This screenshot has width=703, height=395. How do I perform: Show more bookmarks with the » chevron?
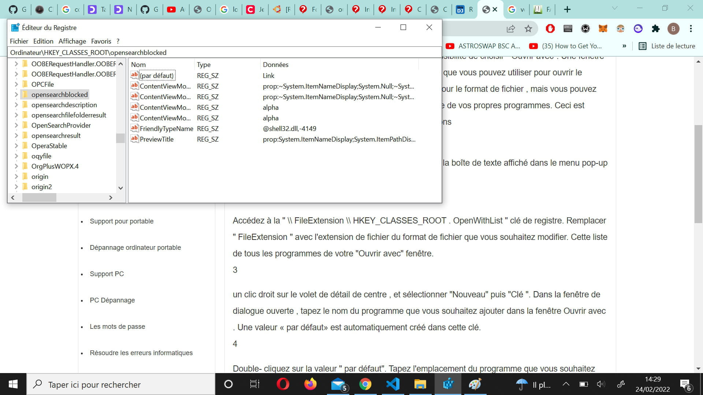coord(624,46)
